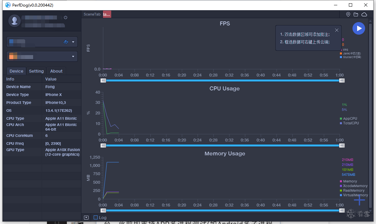Toggle the RealMemory legend series
Viewport: 376px width, 224px height.
[x=352, y=191]
